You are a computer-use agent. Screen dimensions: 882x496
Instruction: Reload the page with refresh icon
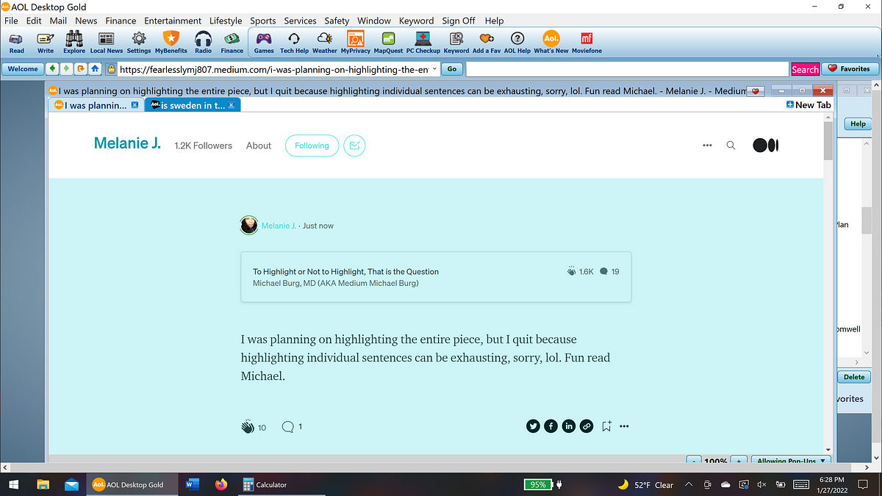(x=80, y=68)
